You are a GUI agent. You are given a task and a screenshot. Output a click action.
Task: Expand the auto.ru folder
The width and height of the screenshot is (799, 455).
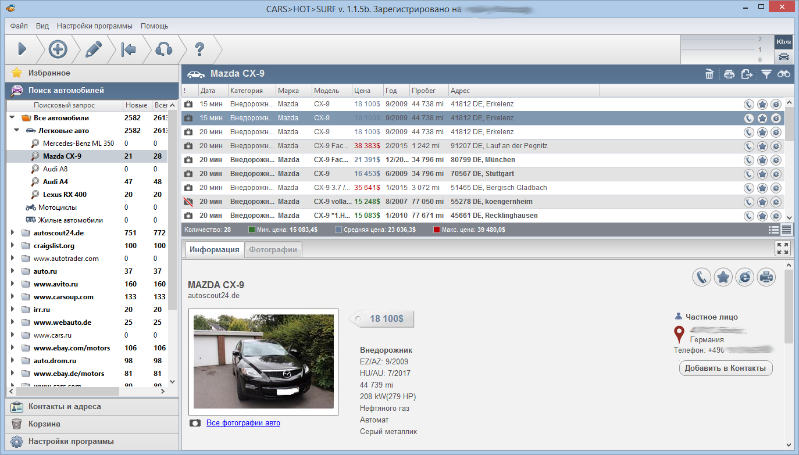point(12,271)
